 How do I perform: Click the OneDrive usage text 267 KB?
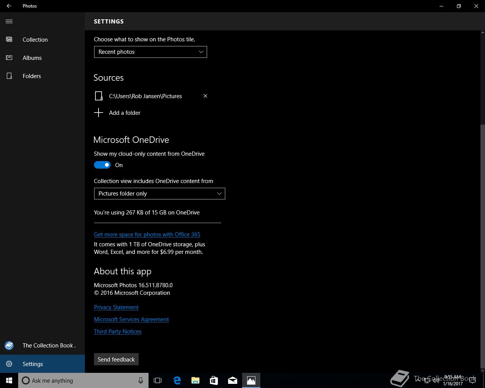point(147,213)
